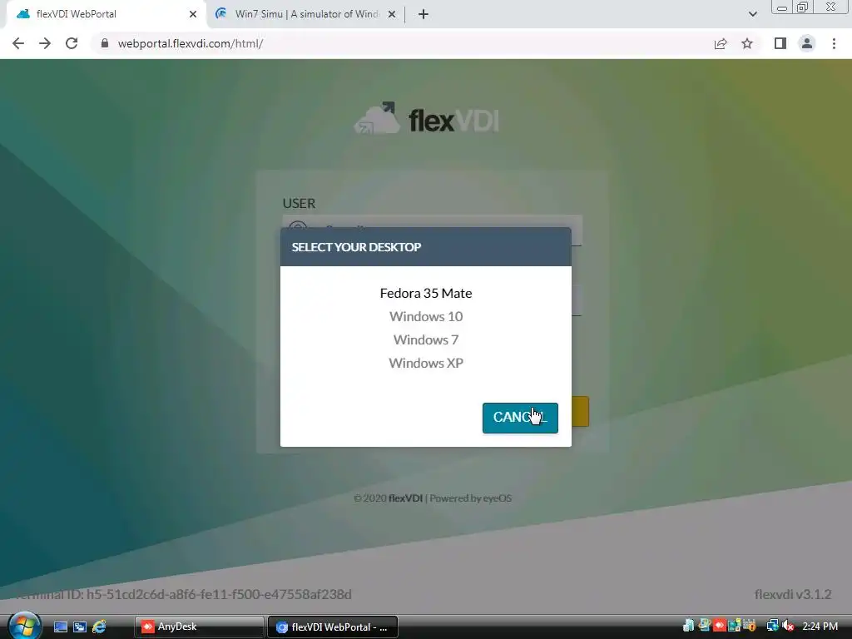The image size is (852, 639).
Task: Bookmark this page with the star icon
Action: (747, 43)
